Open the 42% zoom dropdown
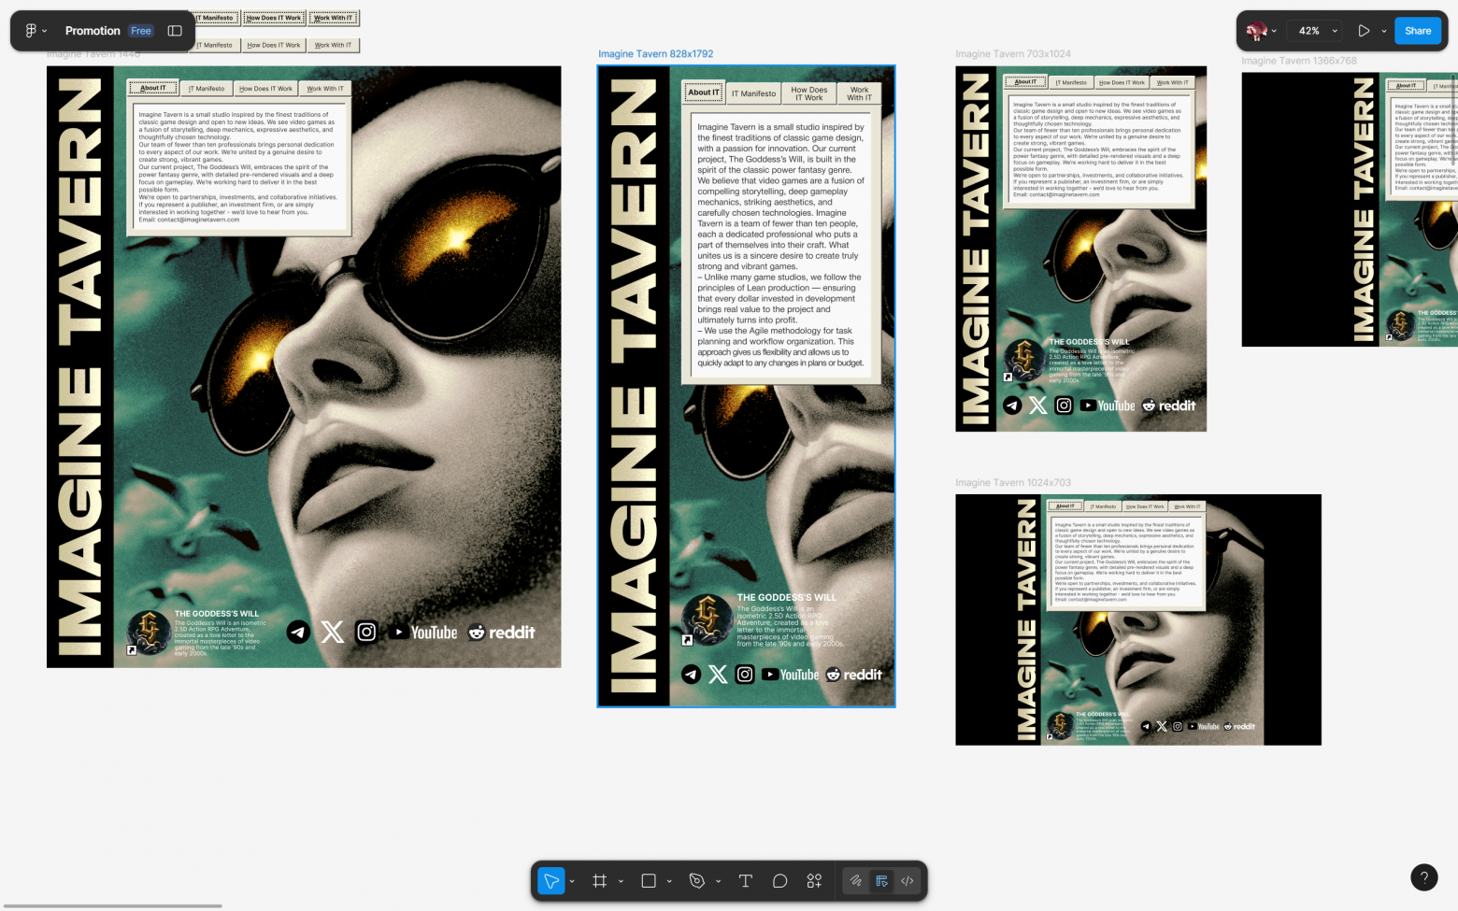Screen dimensions: 1458x911 coord(1317,31)
